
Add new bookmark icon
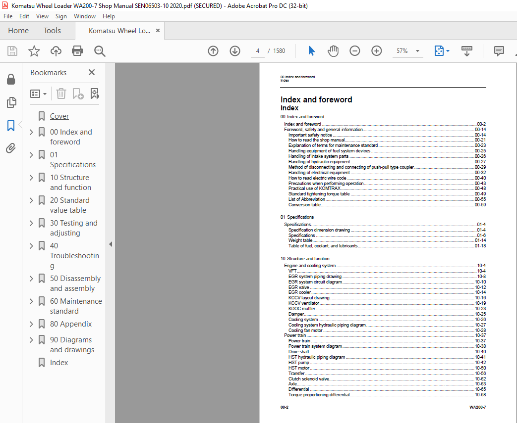tap(78, 94)
